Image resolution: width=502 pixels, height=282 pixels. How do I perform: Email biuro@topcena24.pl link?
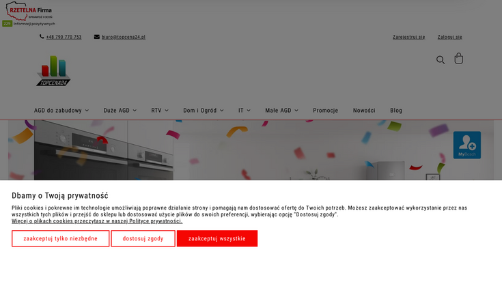(x=123, y=37)
